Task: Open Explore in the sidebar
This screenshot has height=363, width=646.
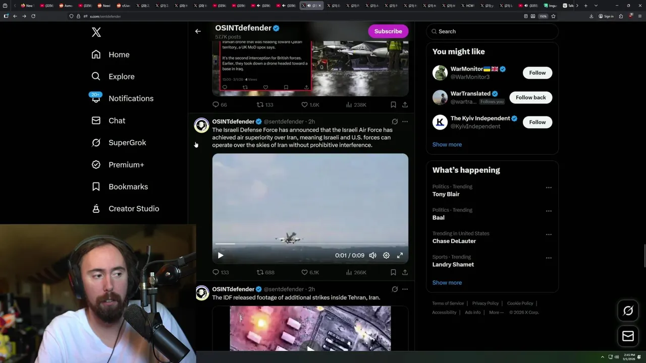Action: coord(113,77)
